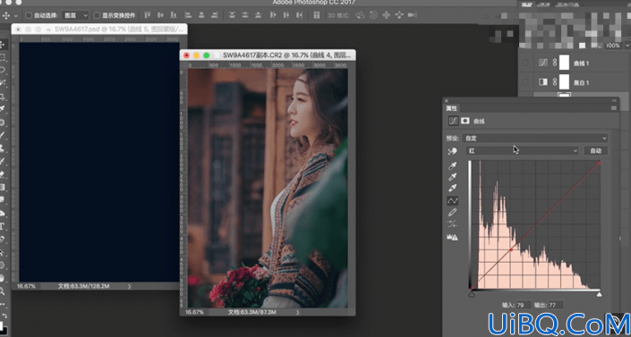Image resolution: width=631 pixels, height=337 pixels.
Task: Open the 属性 panel flyout menu
Action: [614, 108]
